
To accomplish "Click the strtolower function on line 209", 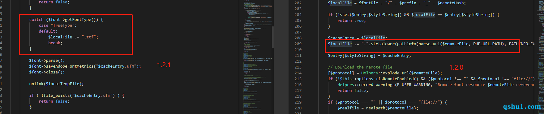I will [x=383, y=44].
